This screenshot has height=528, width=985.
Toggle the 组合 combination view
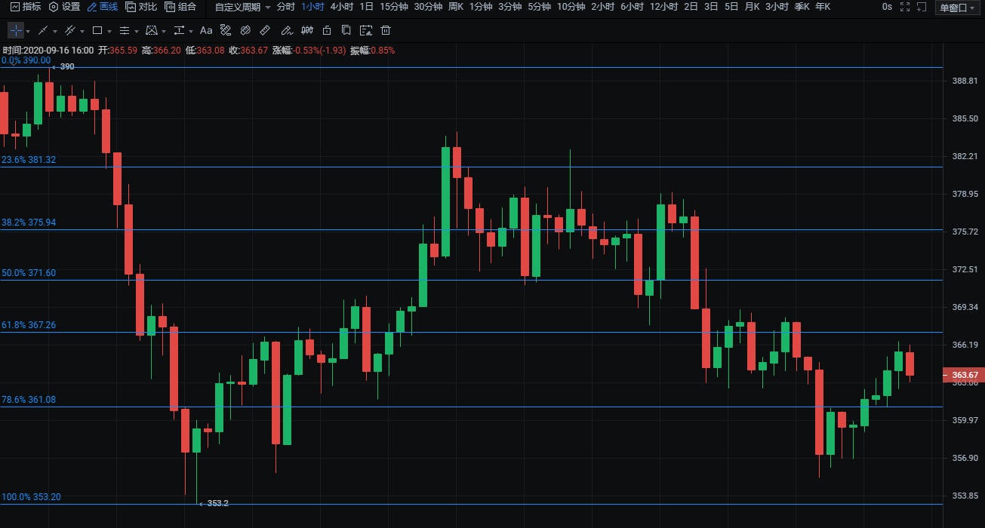click(x=180, y=7)
